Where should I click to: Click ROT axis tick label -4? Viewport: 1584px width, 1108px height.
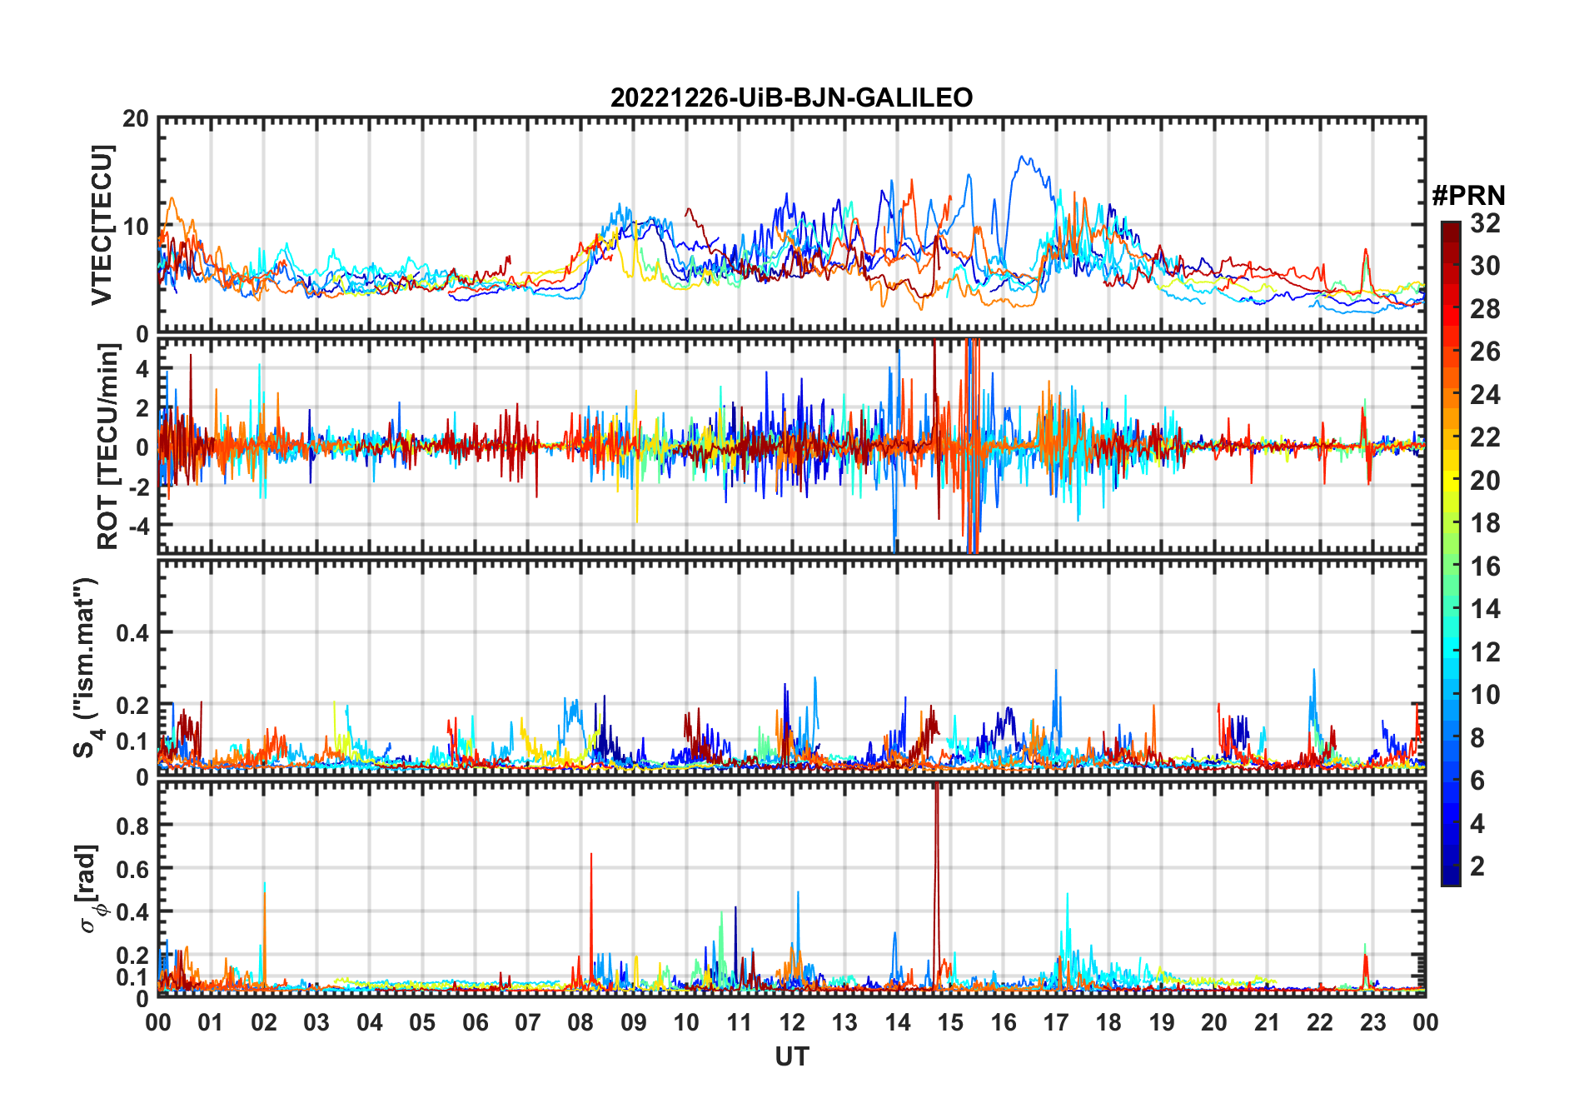[x=137, y=527]
